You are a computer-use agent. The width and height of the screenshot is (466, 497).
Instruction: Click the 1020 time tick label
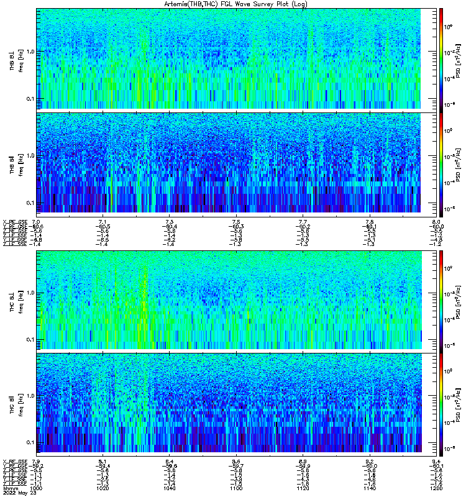(103, 488)
